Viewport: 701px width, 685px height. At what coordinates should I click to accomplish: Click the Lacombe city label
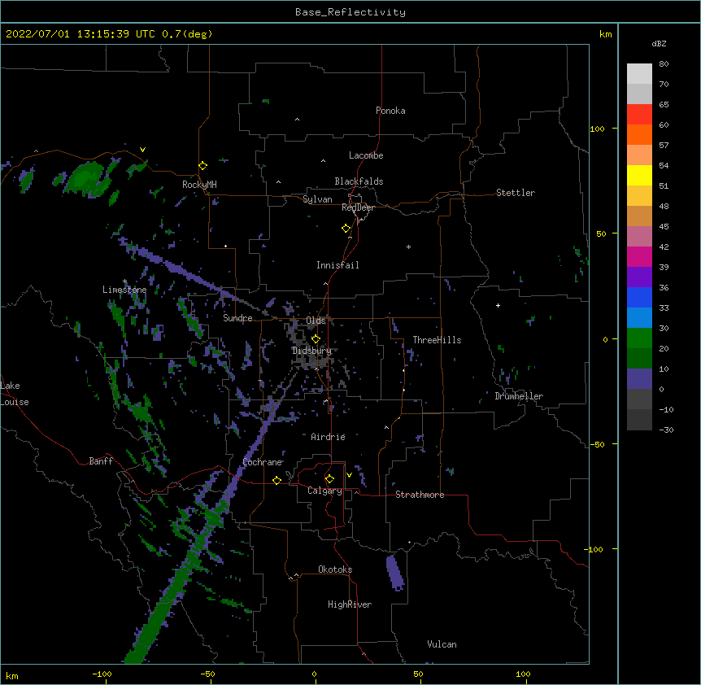pyautogui.click(x=366, y=155)
